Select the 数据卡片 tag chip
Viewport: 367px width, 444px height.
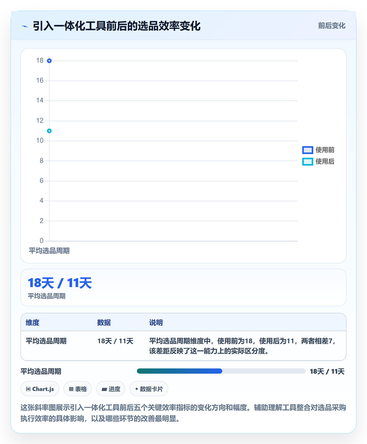(149, 389)
